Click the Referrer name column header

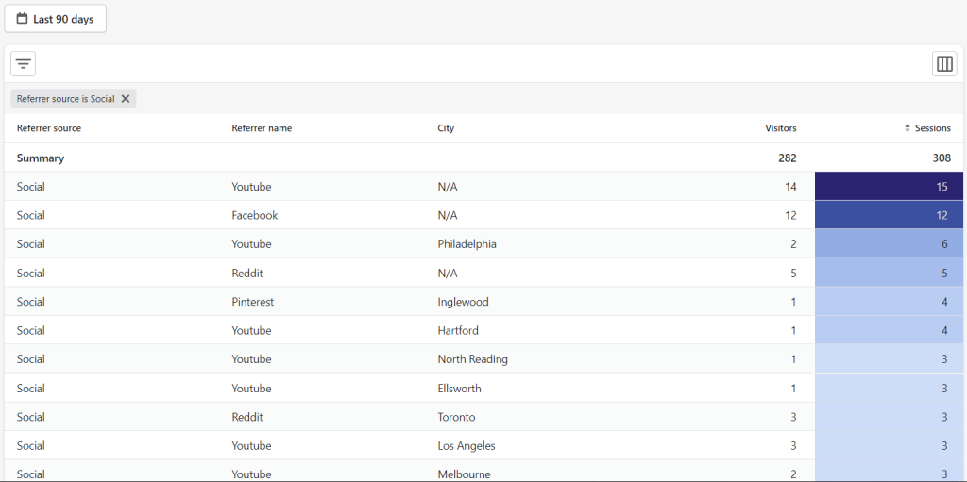pos(262,128)
